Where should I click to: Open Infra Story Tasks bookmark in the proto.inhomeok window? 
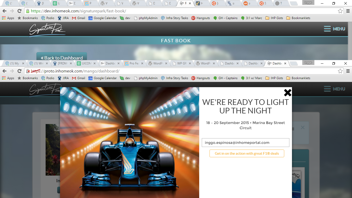coord(174,78)
